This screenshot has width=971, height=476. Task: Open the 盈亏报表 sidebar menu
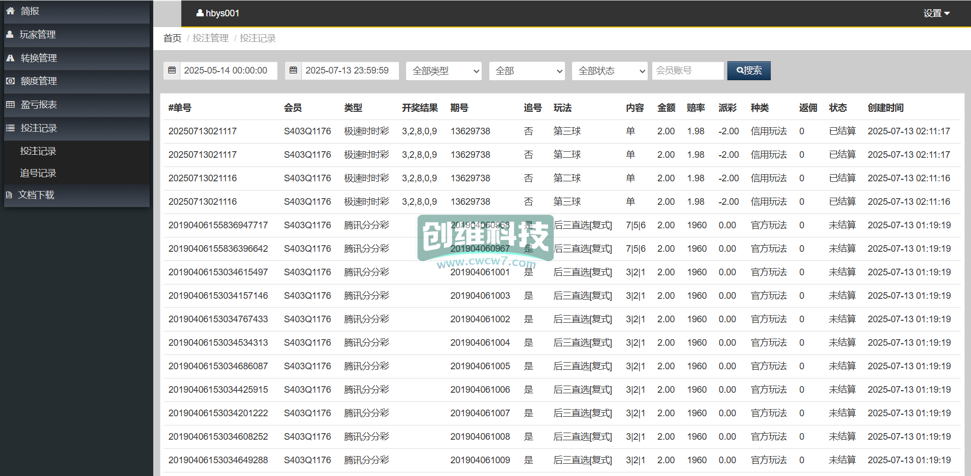click(77, 105)
